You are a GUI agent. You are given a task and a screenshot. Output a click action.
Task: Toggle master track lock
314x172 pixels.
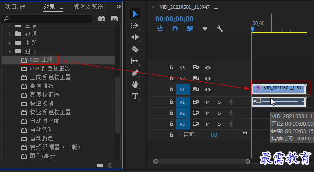pos(171,134)
